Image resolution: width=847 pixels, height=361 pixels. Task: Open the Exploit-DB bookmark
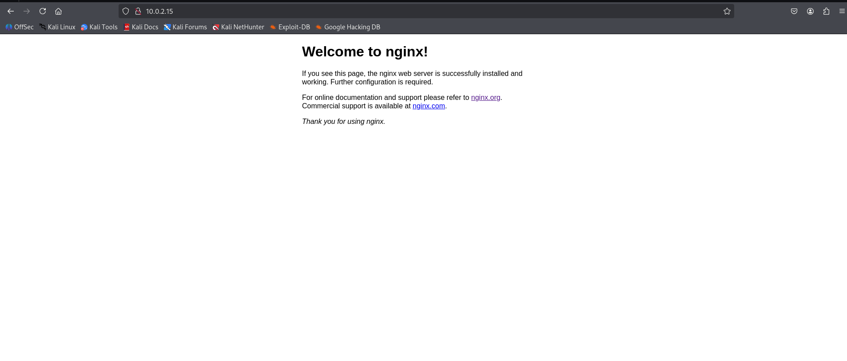pos(290,27)
